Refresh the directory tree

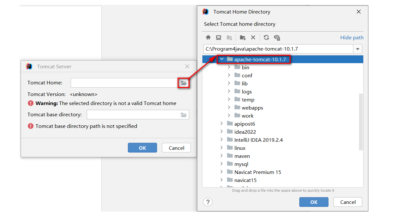(x=266, y=37)
